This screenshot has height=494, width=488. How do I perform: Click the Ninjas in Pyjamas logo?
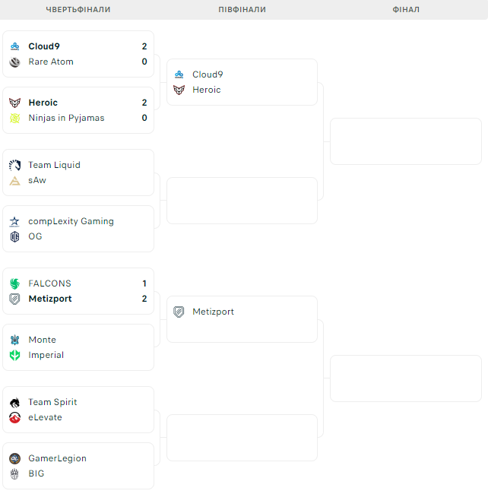14,118
